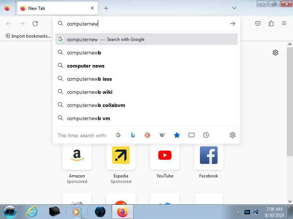Search this time with DuckDuckGo icon
Screen dimensions: 293x219
[x=147, y=135]
